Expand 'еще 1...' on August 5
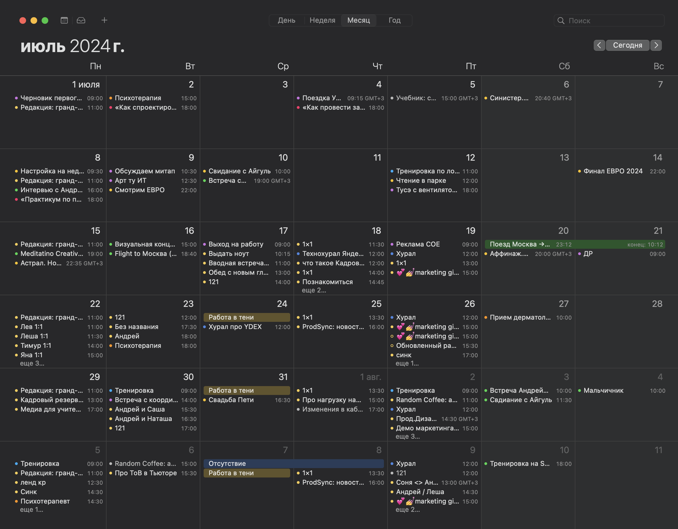The width and height of the screenshot is (678, 529). 31,510
